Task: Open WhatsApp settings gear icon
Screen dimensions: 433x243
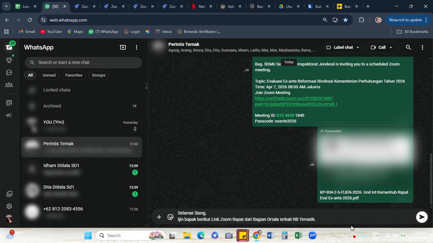Action: (9, 206)
